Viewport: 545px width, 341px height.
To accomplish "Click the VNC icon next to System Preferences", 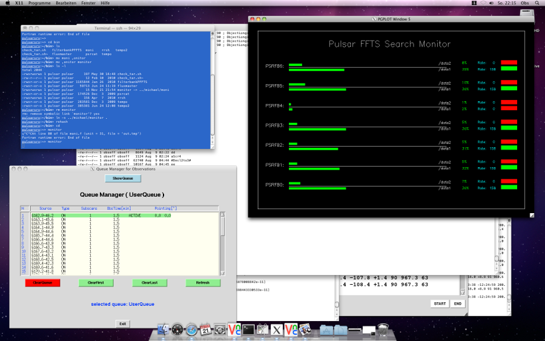I will click(x=234, y=329).
